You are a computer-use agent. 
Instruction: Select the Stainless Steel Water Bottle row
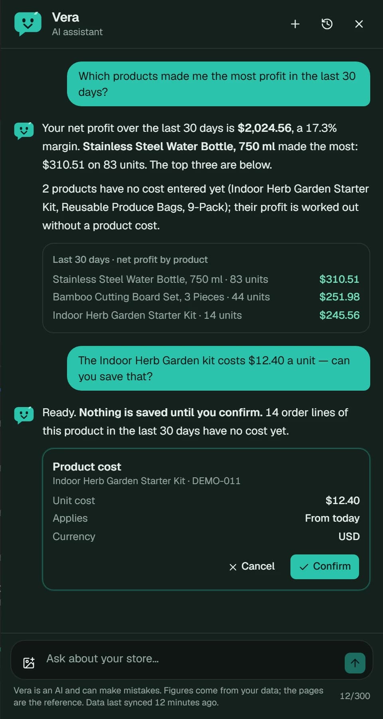pyautogui.click(x=206, y=279)
